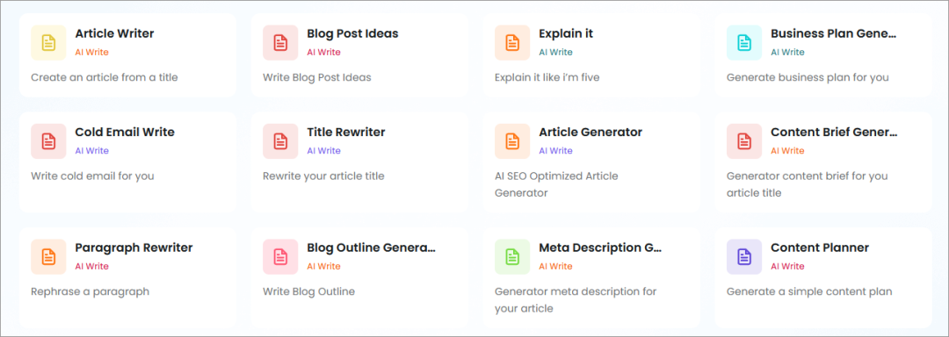949x337 pixels.
Task: Click the 'Write Blog Post Ideas' description
Action: (x=317, y=77)
